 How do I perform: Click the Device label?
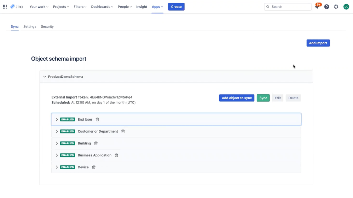tap(83, 167)
